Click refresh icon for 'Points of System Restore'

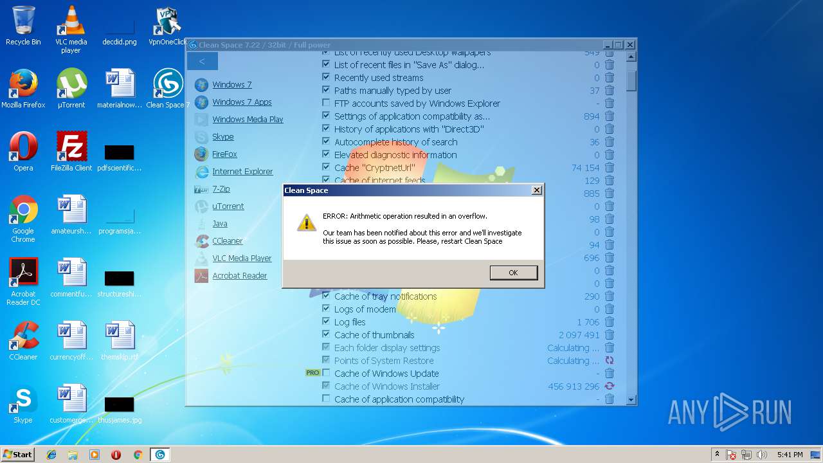[x=610, y=361]
